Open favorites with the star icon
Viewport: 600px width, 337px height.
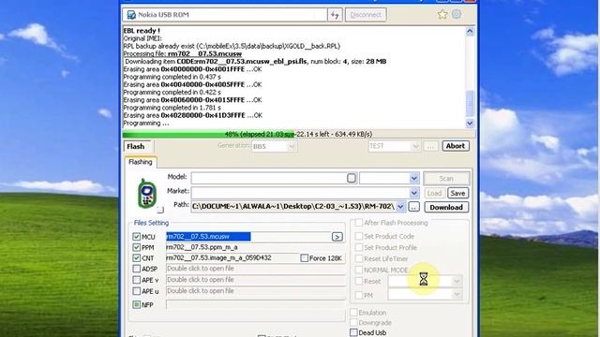[x=442, y=15]
